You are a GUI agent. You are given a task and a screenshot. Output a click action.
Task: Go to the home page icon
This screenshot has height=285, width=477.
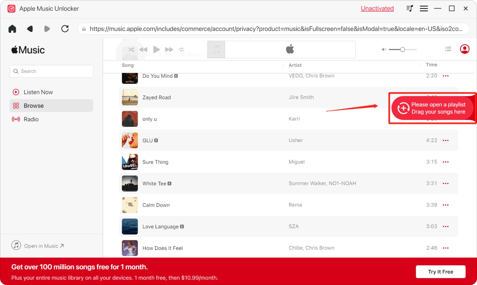pos(12,29)
